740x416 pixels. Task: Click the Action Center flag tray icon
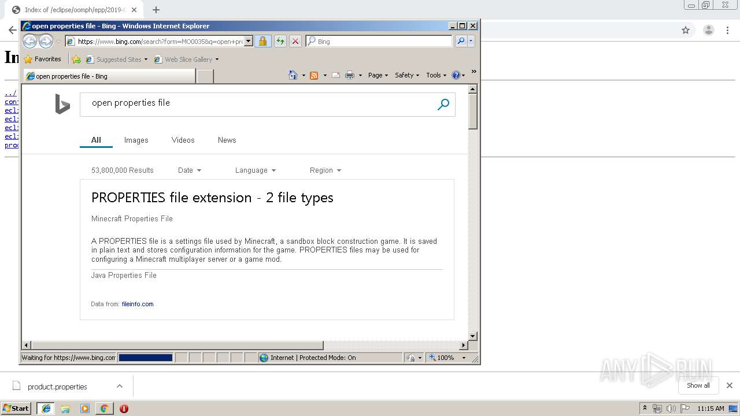(x=685, y=408)
